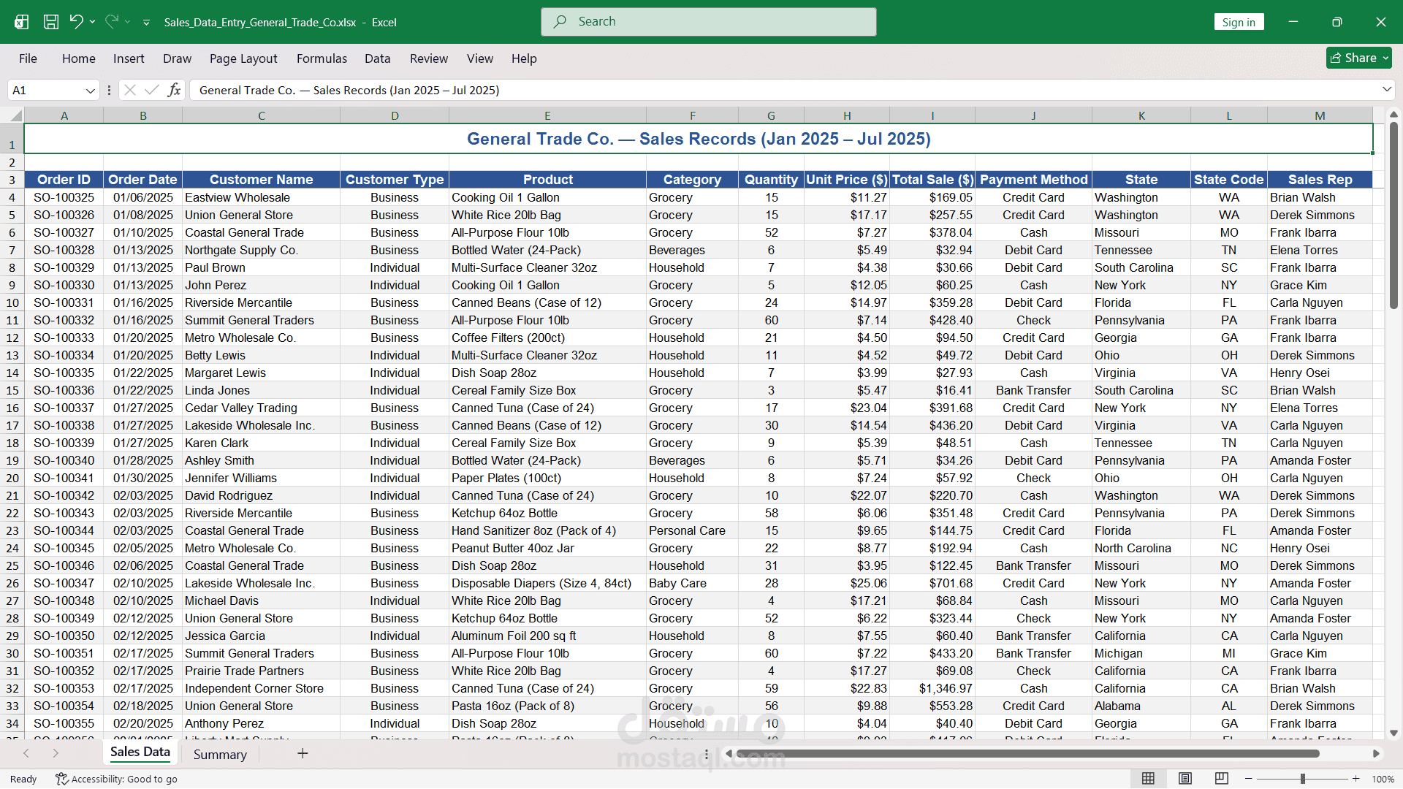Image resolution: width=1403 pixels, height=789 pixels.
Task: Expand the formula bar with the chevron
Action: pos(1386,89)
